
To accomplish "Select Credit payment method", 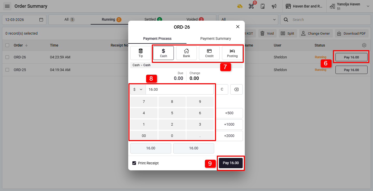I will [x=209, y=53].
